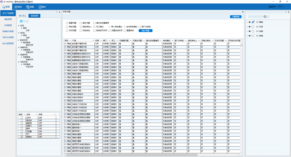The image size is (291, 157).
Task: Expand the S1-总装 tree node
Action: tap(248, 31)
